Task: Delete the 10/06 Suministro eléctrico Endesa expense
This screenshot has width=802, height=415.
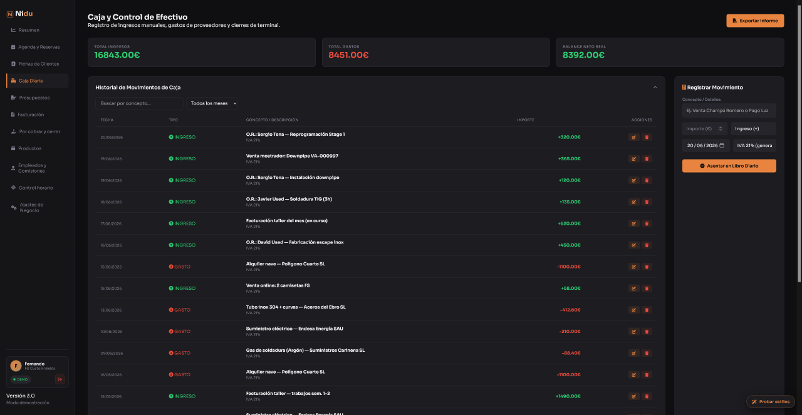Action: click(x=647, y=332)
